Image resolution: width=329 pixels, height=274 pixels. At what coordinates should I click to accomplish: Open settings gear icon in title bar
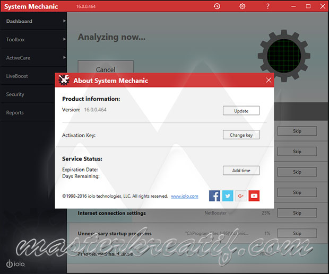(x=242, y=6)
